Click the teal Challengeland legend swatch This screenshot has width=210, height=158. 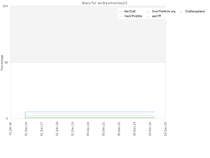pyautogui.click(x=181, y=12)
